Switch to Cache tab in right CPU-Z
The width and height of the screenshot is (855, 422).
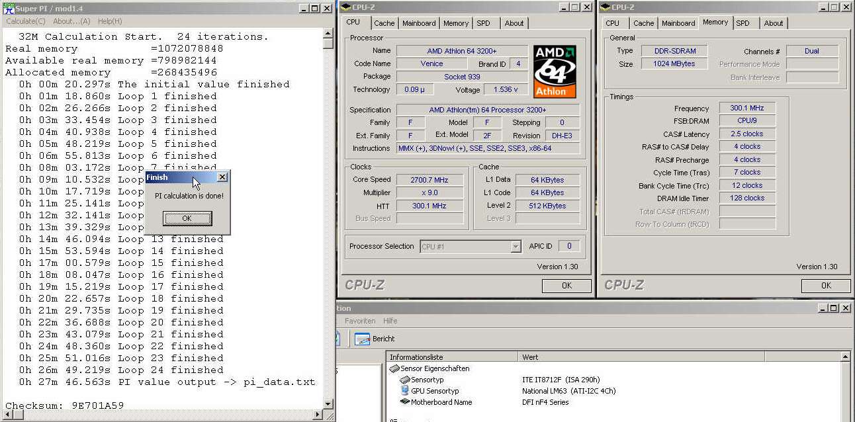click(x=643, y=23)
